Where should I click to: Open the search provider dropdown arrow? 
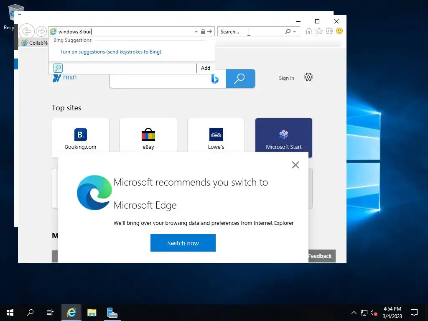coord(295,32)
